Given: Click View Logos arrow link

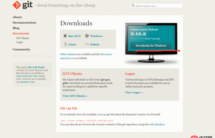Looking at the screenshot, I should click(x=134, y=93).
